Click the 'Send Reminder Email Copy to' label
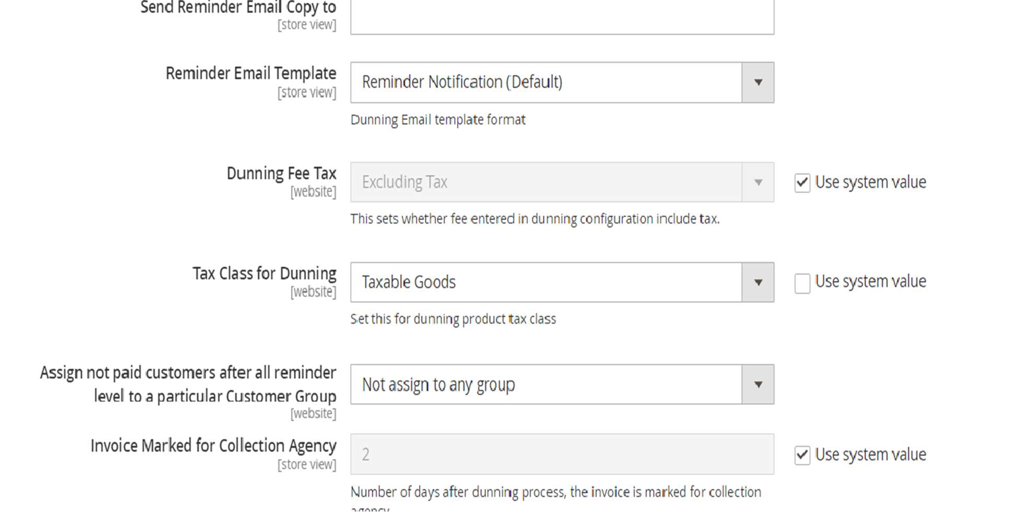Image resolution: width=1020 pixels, height=512 pixels. click(238, 8)
